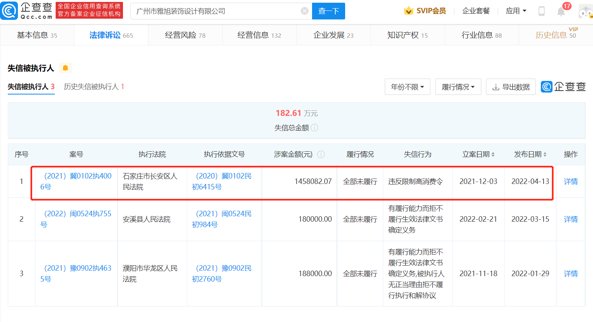Click the orange alert bell beside 失信被执行人
This screenshot has width=593, height=322.
click(65, 68)
